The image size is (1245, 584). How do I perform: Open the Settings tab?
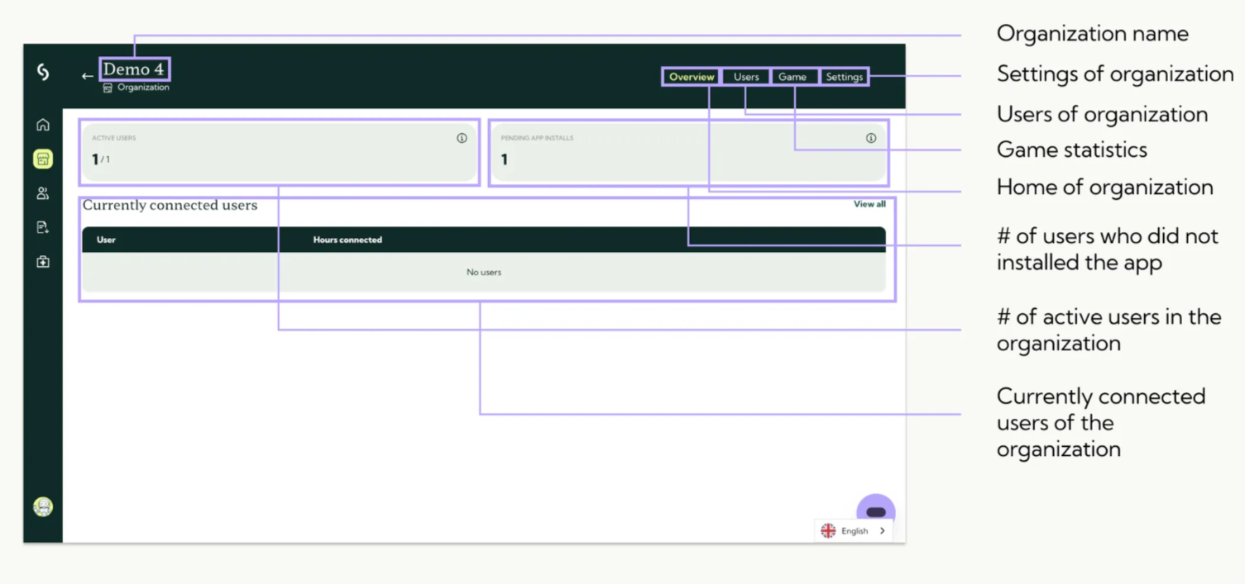844,77
